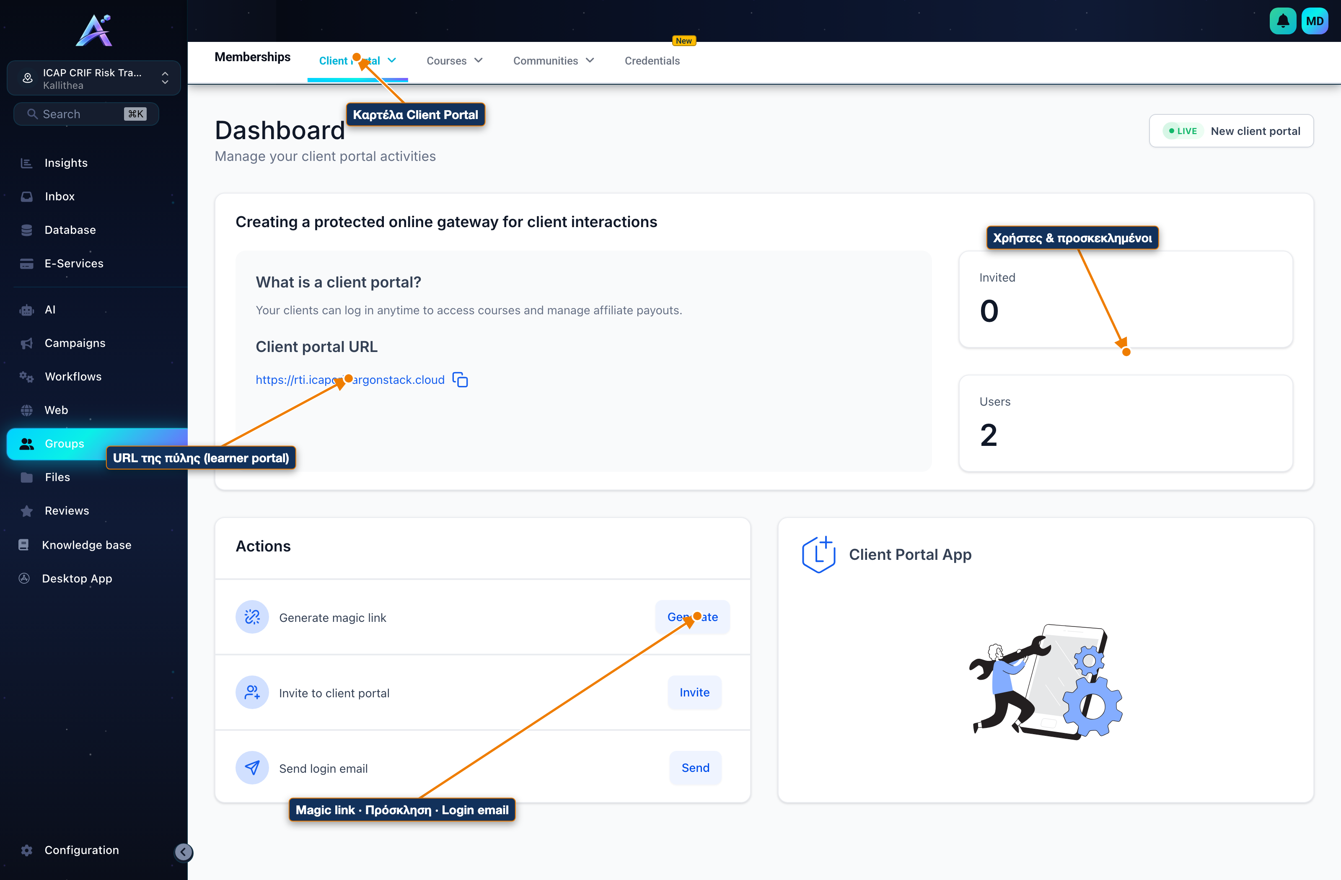Open the Credentials tab

[x=652, y=61]
